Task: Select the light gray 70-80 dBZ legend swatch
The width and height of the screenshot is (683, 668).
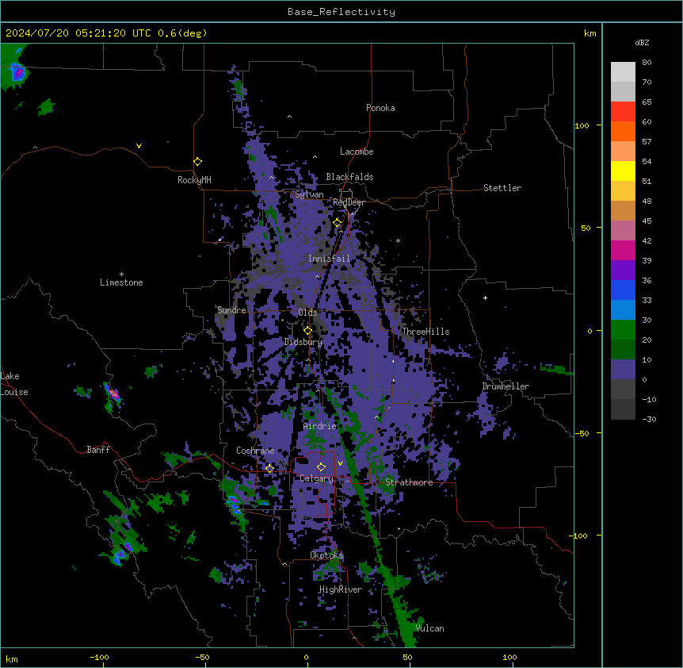Action: click(x=623, y=72)
